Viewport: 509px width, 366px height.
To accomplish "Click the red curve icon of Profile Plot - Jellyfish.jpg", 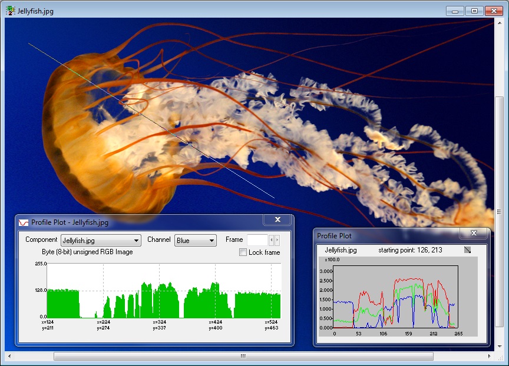I will [24, 222].
